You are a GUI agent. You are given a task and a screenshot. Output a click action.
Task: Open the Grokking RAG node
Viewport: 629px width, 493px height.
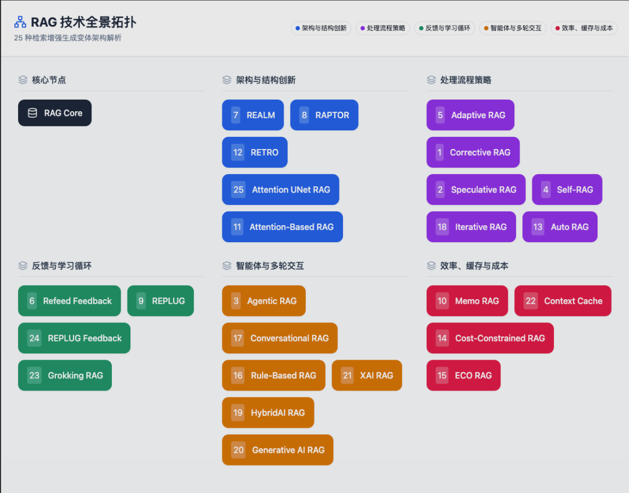(x=65, y=375)
